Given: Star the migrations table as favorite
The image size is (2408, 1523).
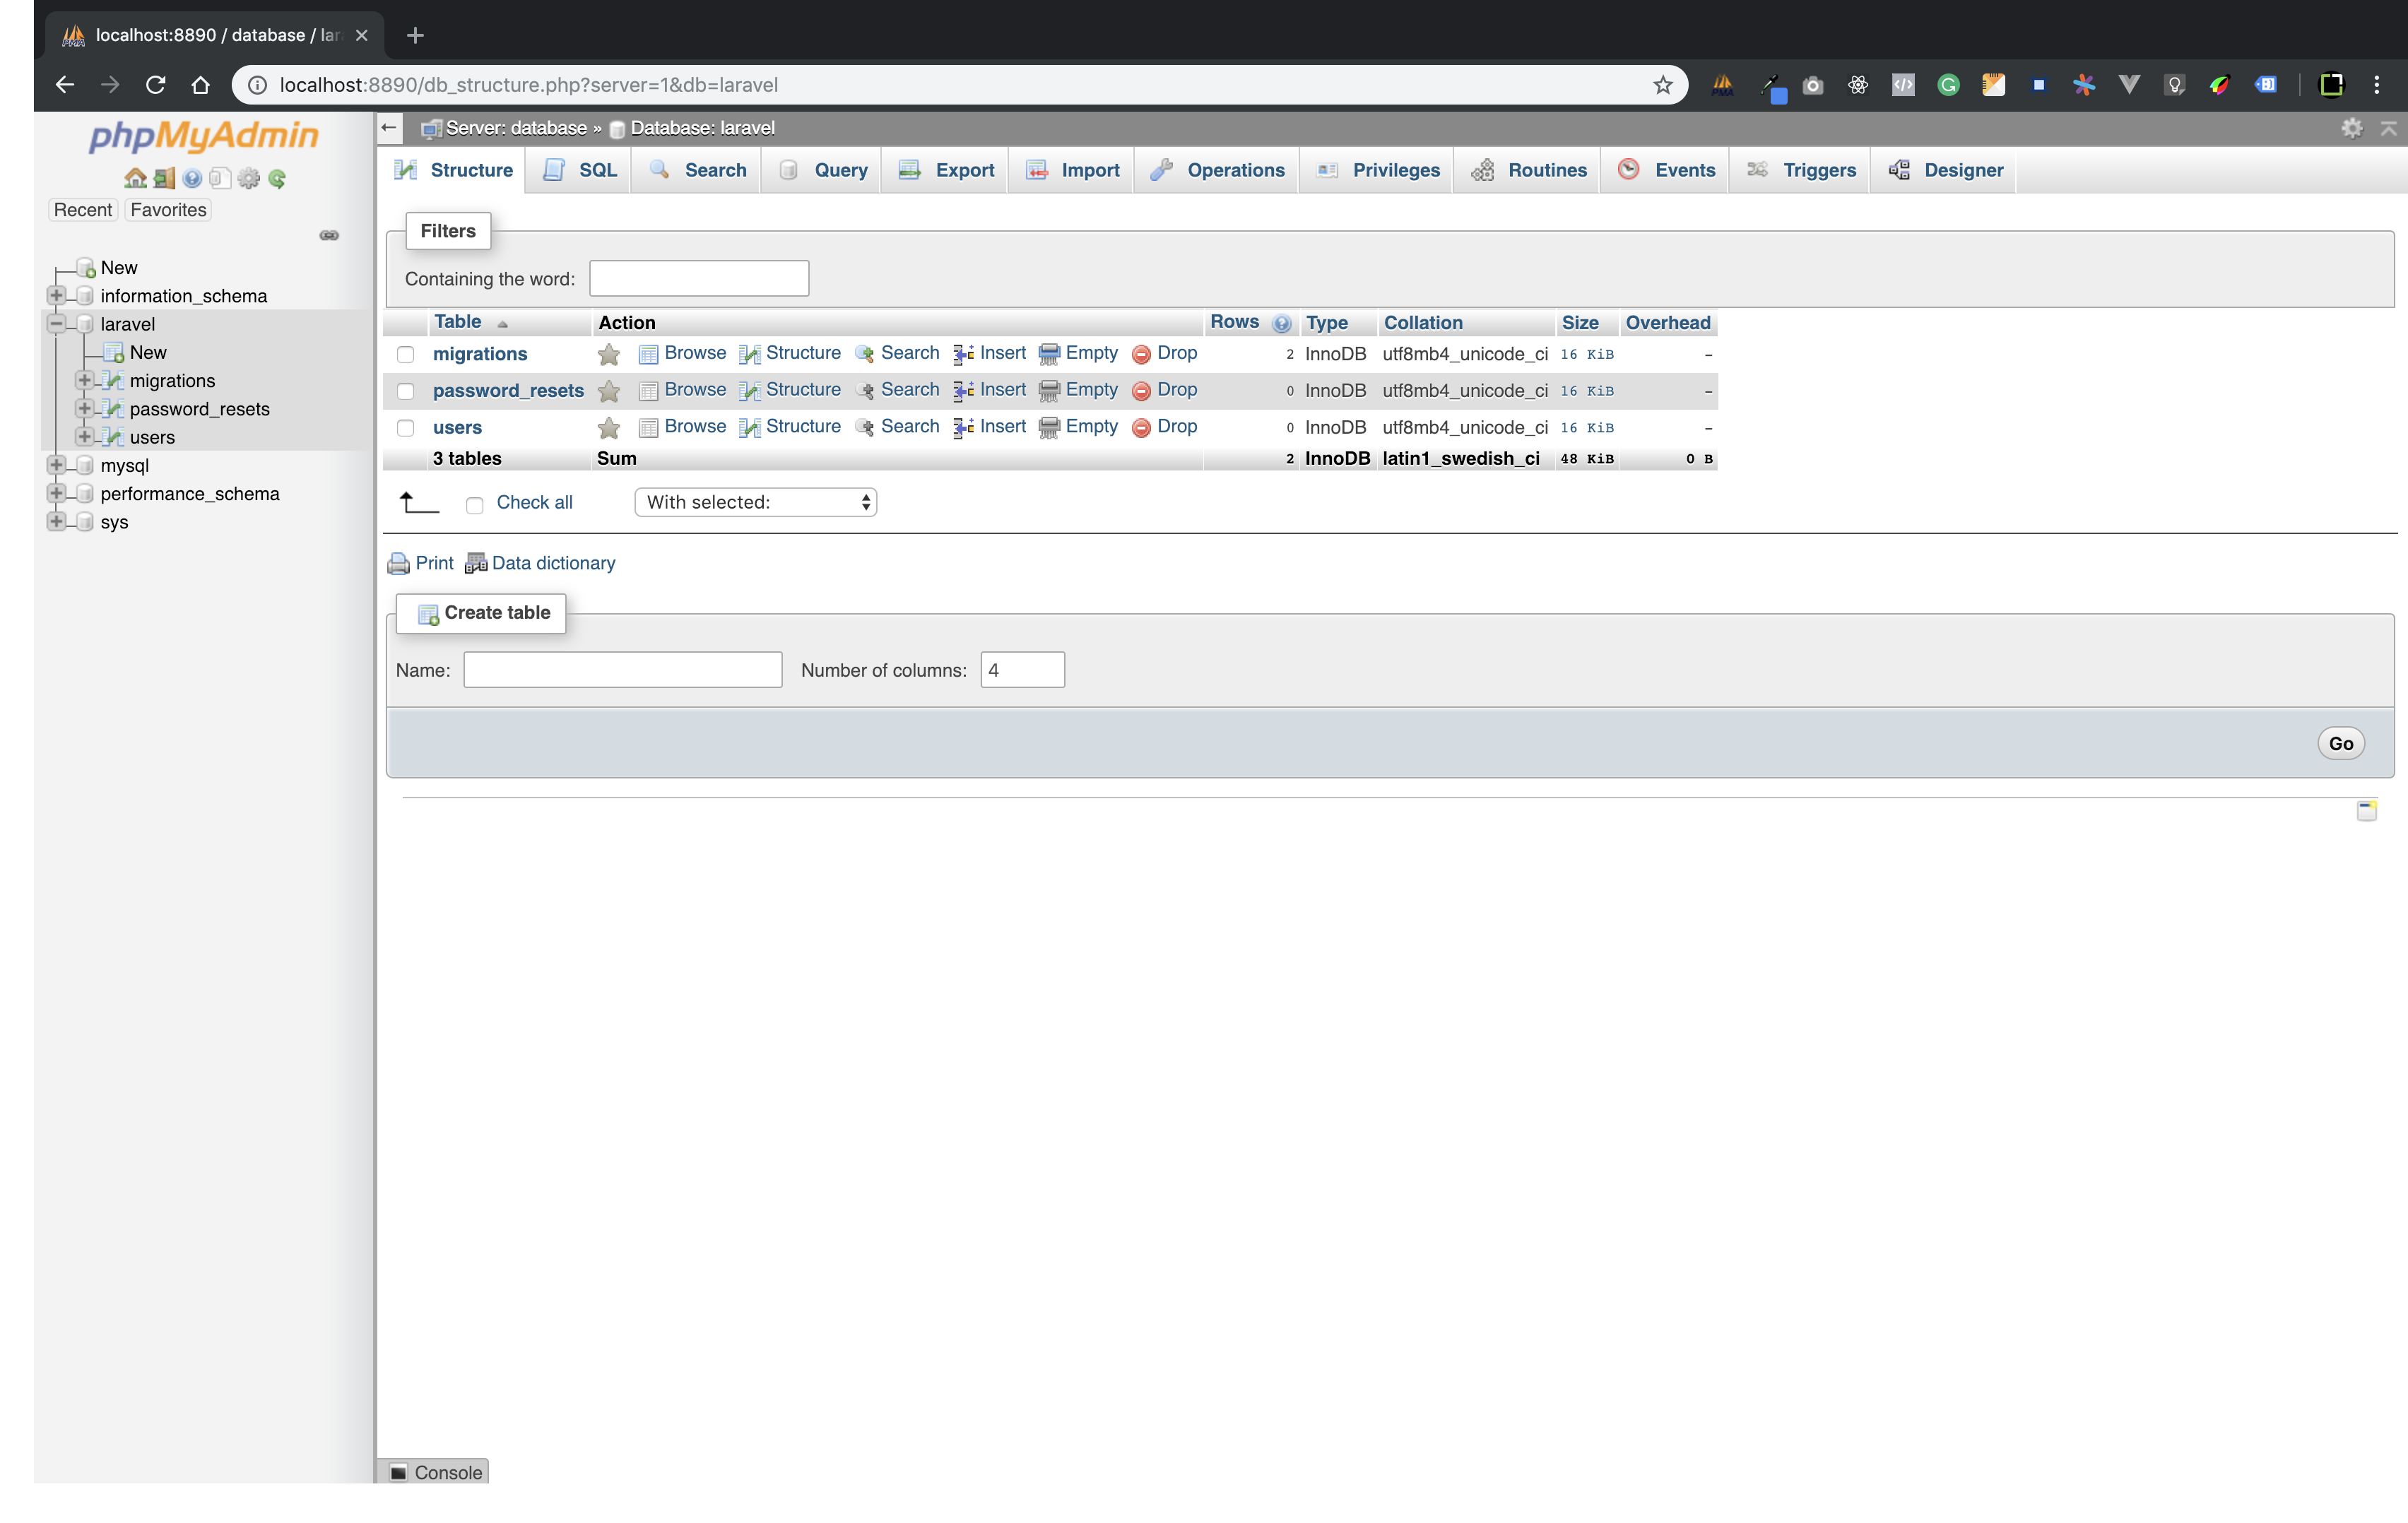Looking at the screenshot, I should pos(608,354).
